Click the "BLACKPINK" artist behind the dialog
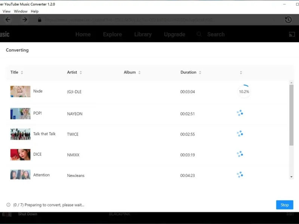Image resolution: width=299 pixels, height=224 pixels. point(120,214)
